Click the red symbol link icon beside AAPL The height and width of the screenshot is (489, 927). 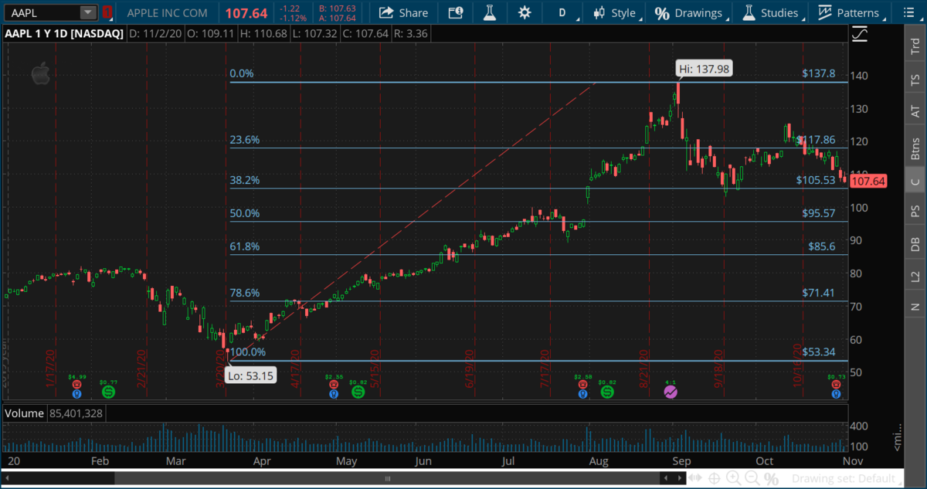tap(107, 12)
